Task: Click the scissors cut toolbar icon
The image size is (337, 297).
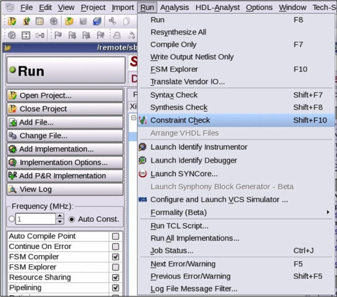Action: coord(112,21)
